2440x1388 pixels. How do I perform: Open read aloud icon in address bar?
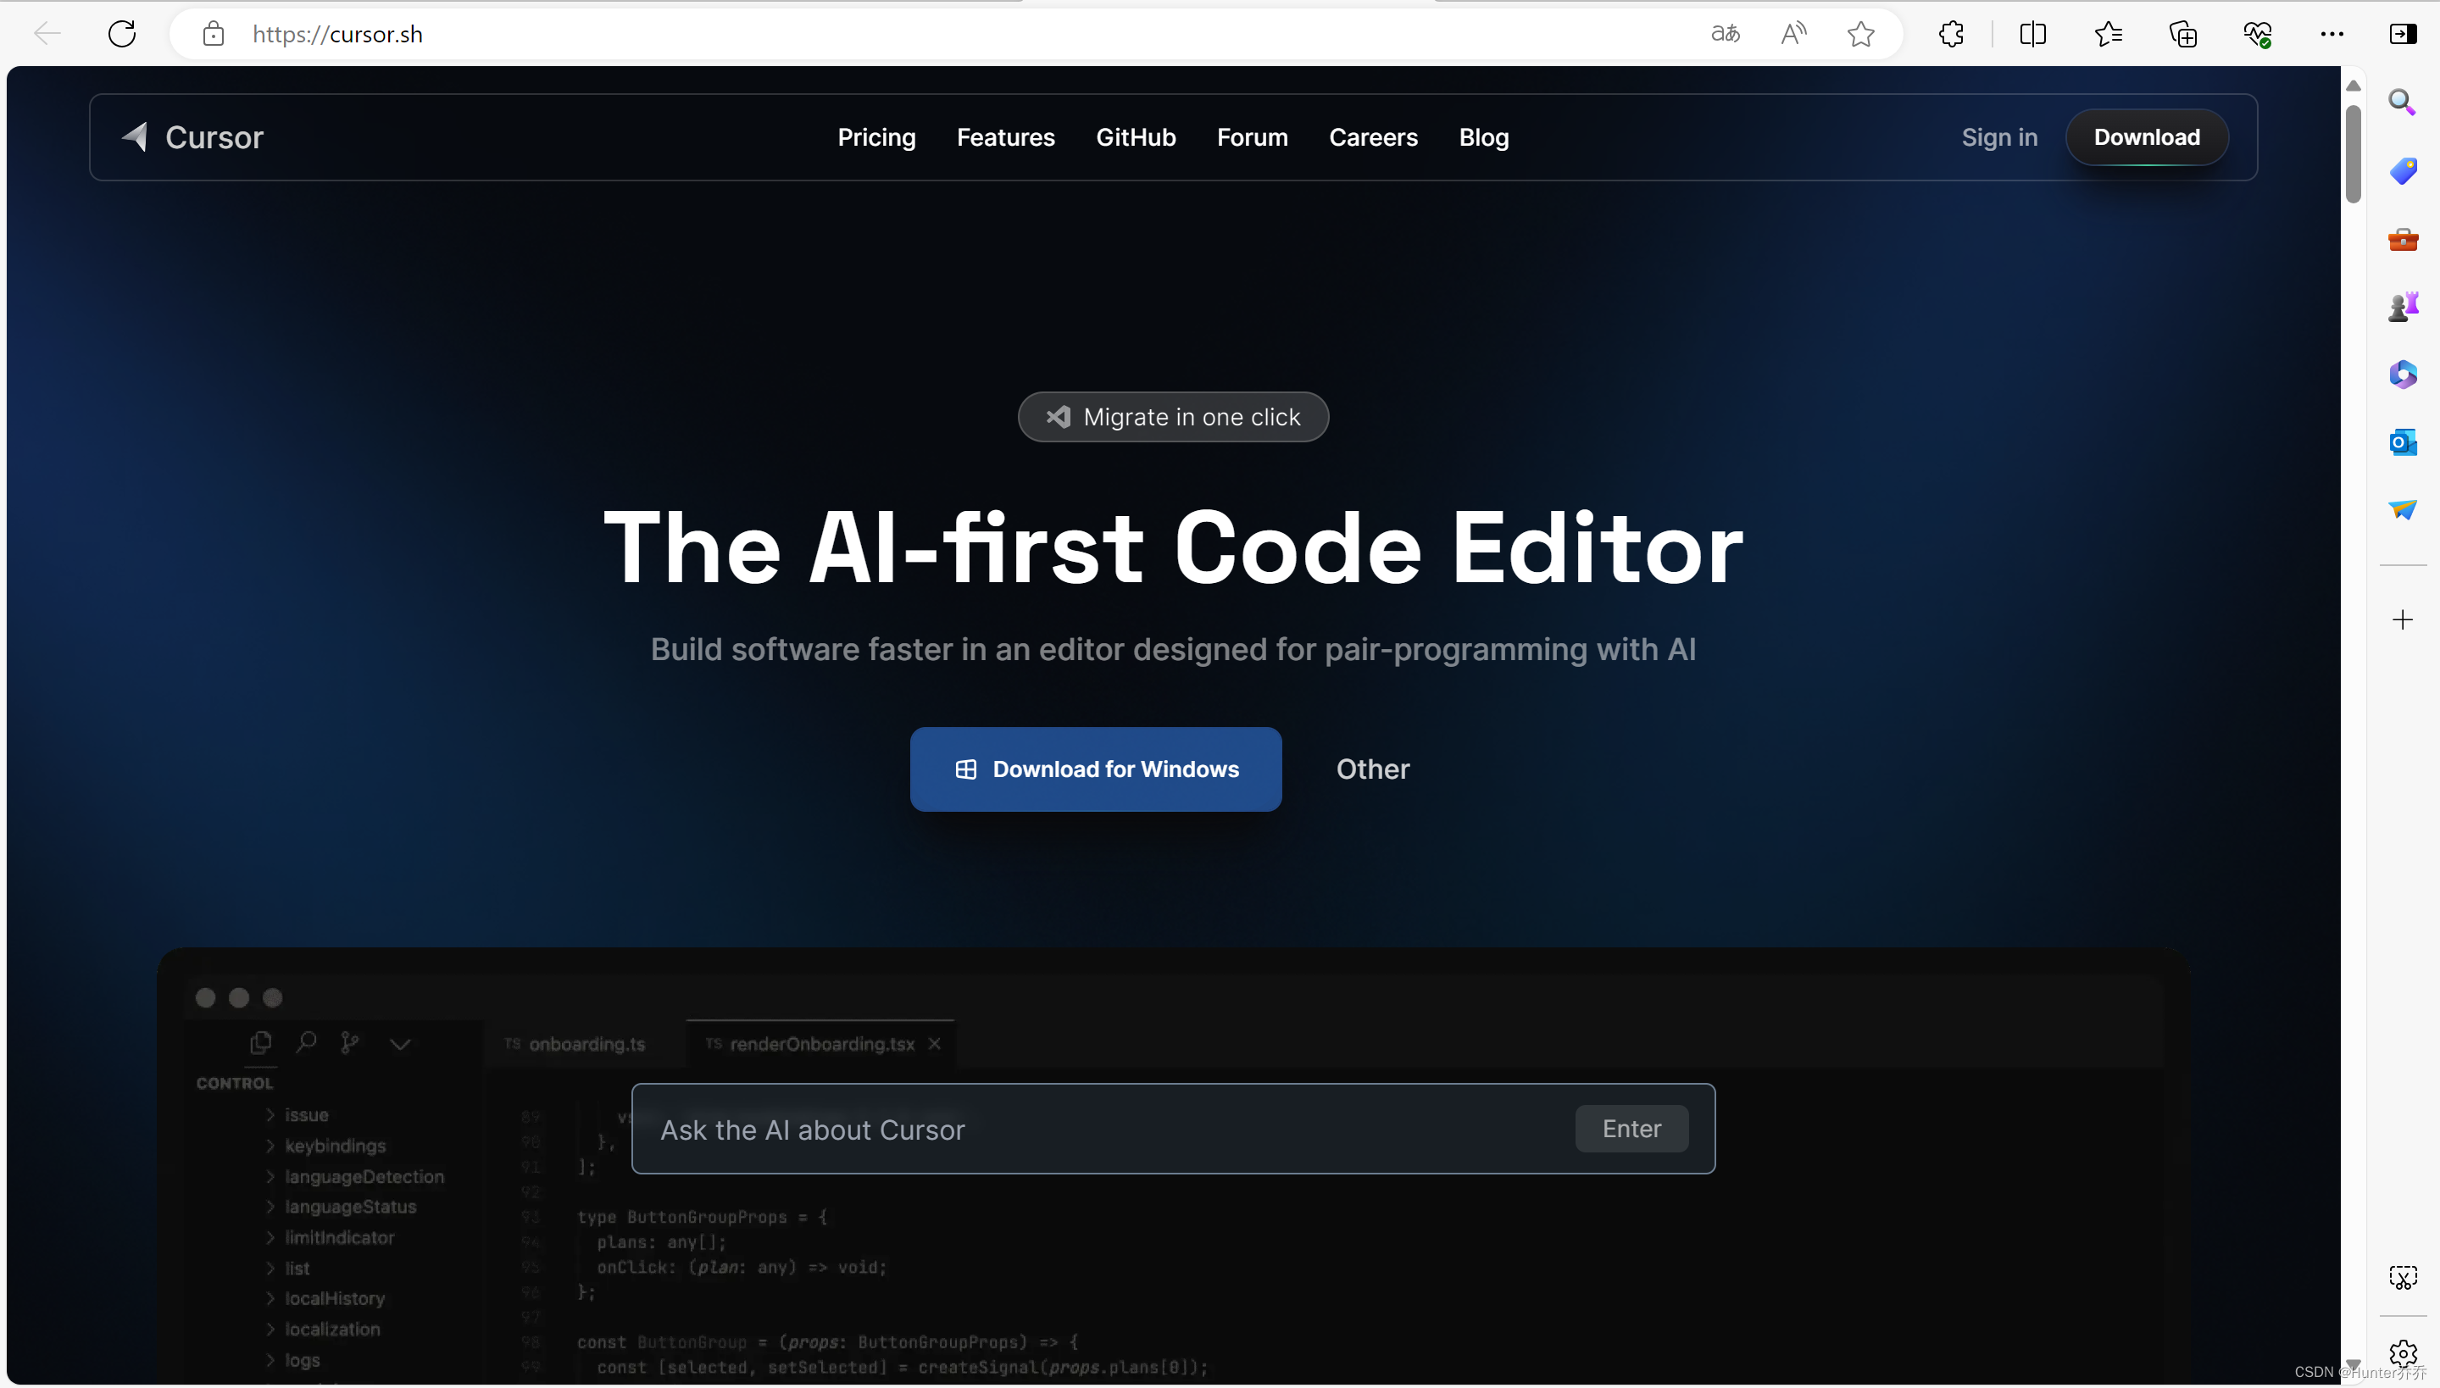(1793, 34)
